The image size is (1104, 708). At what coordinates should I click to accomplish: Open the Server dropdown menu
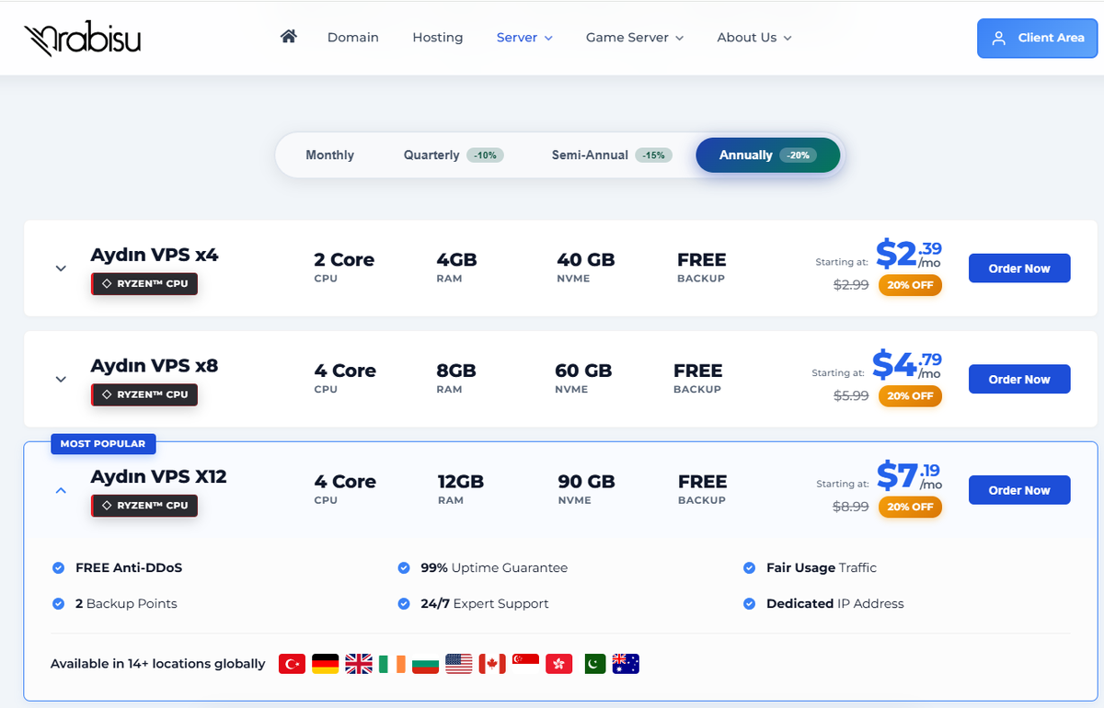click(524, 38)
